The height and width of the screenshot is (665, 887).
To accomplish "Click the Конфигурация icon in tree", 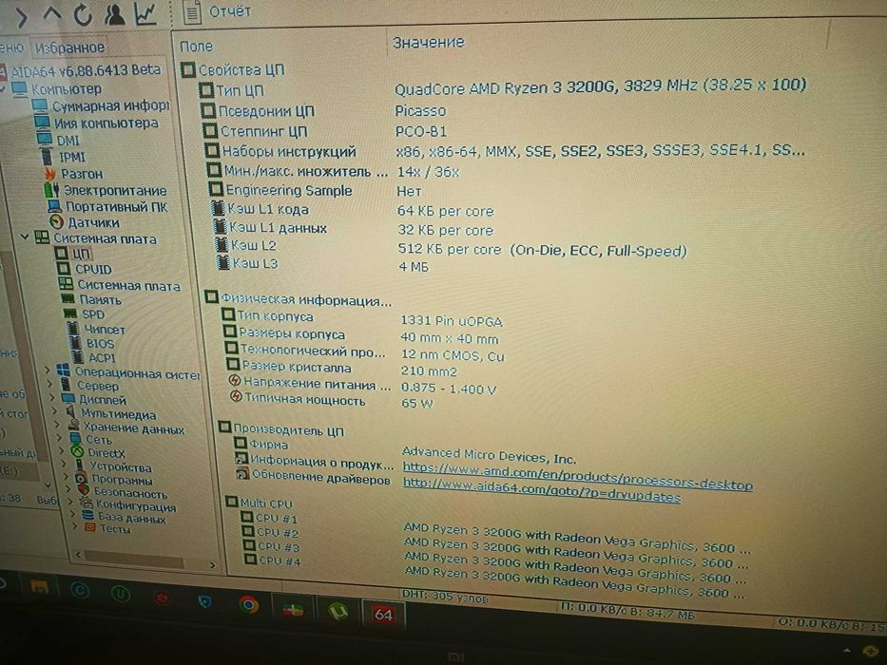I will click(86, 503).
